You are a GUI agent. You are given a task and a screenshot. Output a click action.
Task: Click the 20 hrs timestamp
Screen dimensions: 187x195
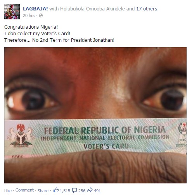coord(29,15)
